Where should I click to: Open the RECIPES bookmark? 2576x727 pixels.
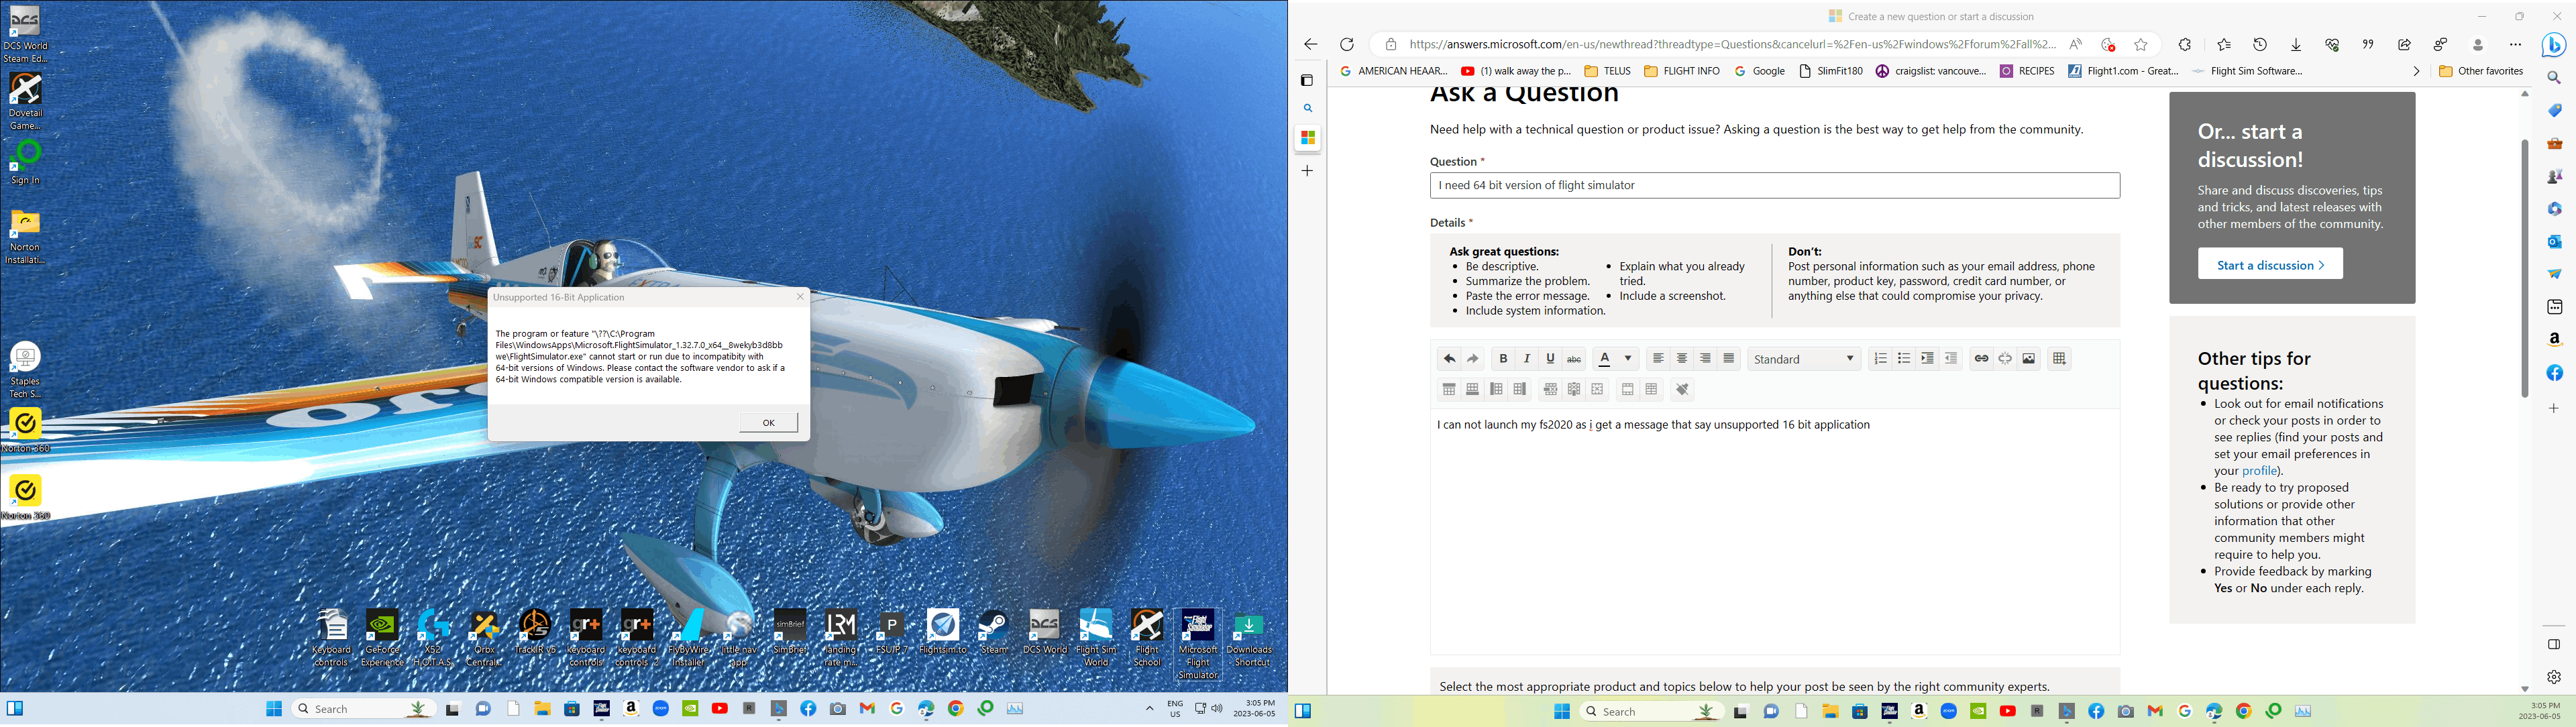click(x=2027, y=72)
